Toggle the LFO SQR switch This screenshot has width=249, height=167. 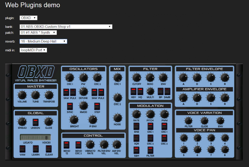click(x=136, y=138)
